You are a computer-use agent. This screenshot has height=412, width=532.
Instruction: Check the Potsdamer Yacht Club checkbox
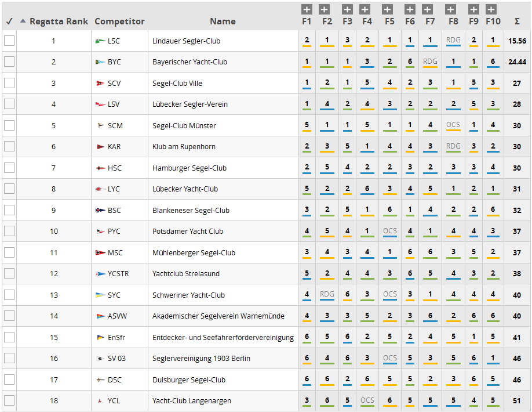click(9, 231)
